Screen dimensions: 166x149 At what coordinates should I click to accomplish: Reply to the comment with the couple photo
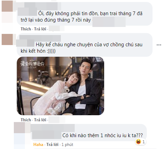(40, 120)
